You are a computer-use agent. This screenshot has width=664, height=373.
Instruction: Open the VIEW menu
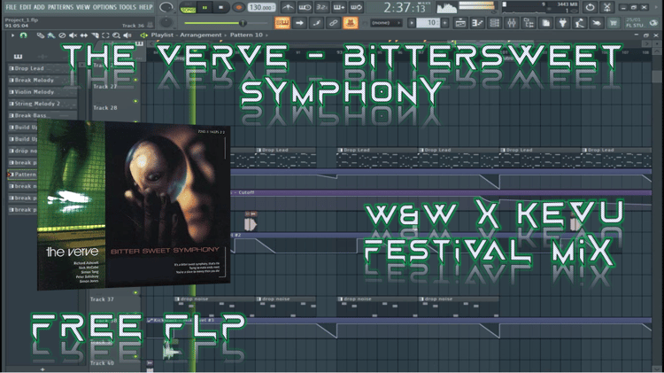(x=82, y=7)
